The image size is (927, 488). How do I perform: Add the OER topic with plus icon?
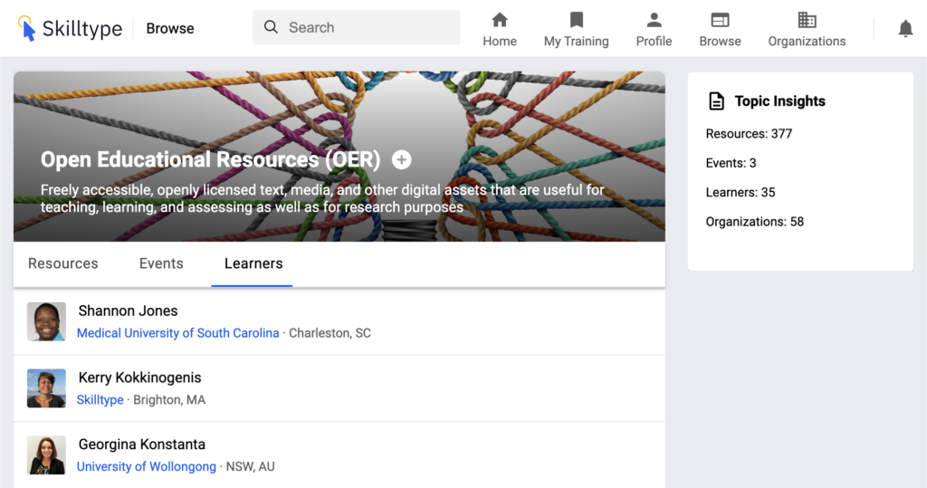[x=402, y=160]
